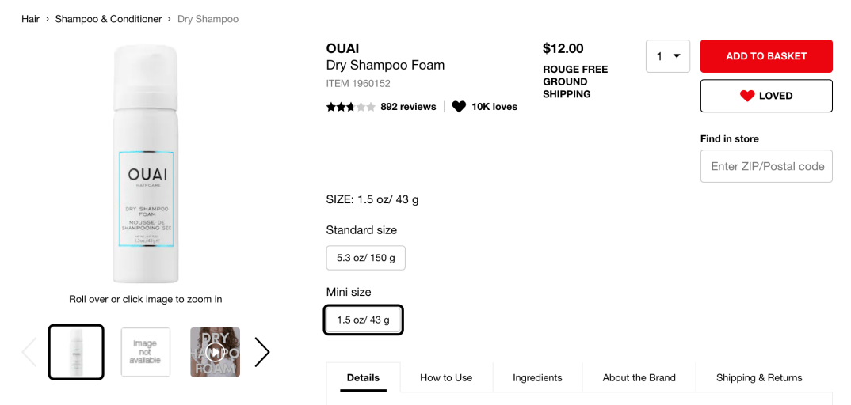
Task: Go to Hair breadcrumb link
Action: point(30,19)
